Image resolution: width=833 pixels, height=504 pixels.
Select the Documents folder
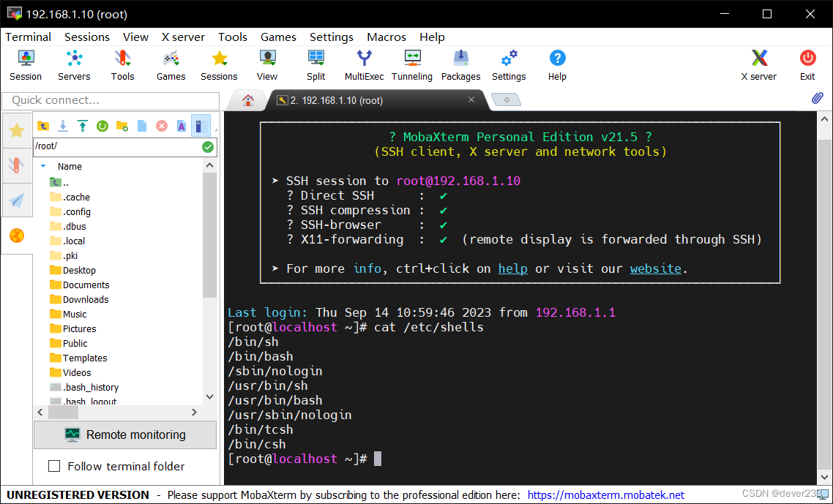[x=79, y=285]
